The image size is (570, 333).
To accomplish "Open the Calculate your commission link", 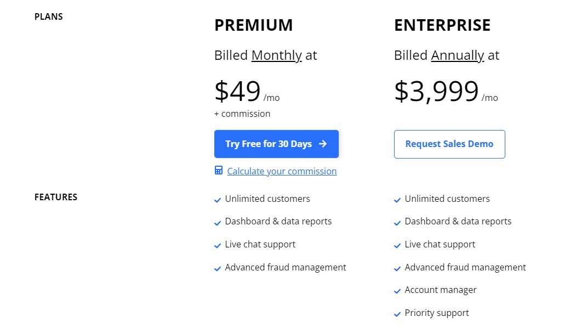I will [x=282, y=171].
